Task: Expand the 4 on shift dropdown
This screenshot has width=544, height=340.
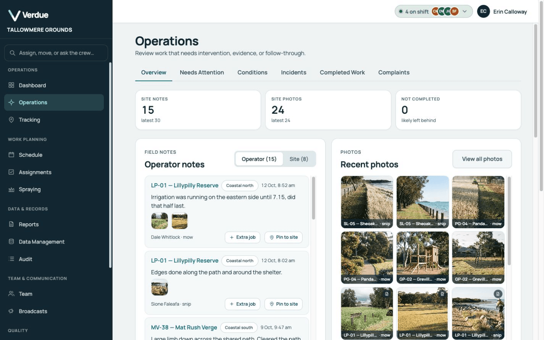Action: coord(434,11)
